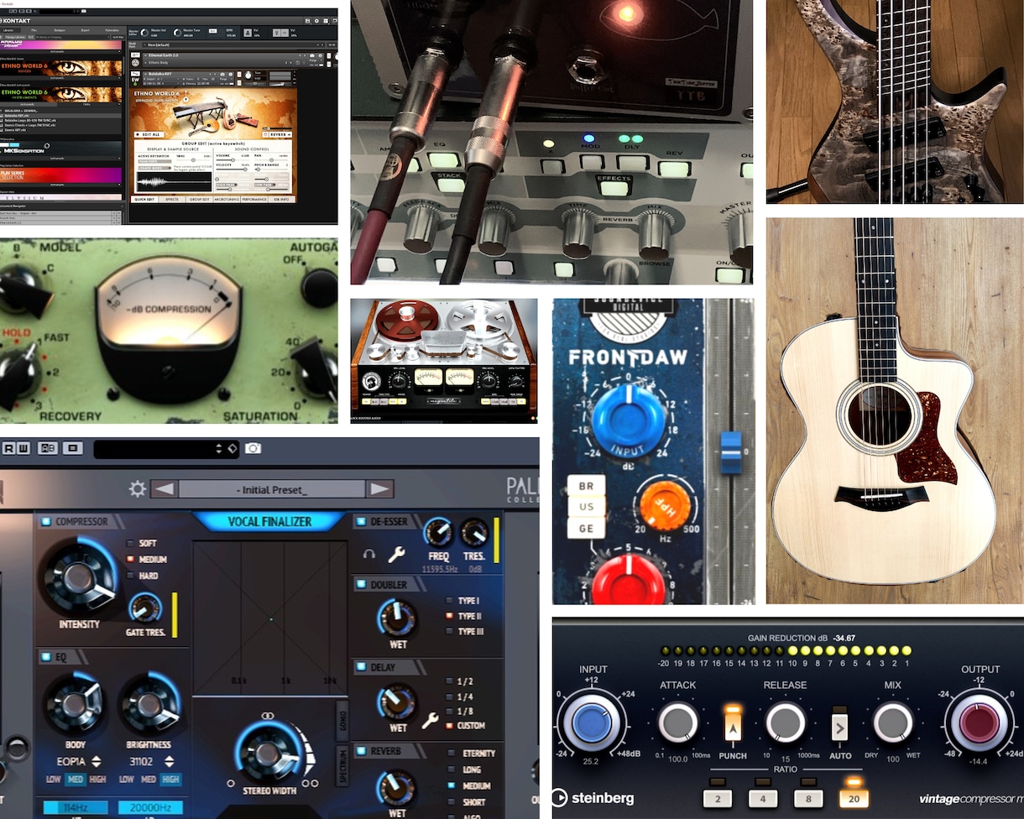This screenshot has width=1024, height=819.
Task: Click the Stereo Width knob
Action: (x=268, y=752)
